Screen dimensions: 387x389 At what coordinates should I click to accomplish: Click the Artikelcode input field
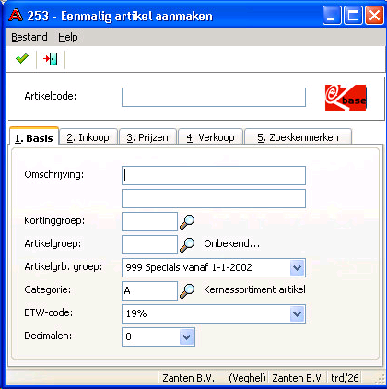tap(214, 98)
